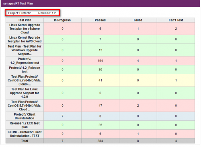The width and height of the screenshot is (201, 147).
Task: Click the Passed column header
Action: tap(100, 20)
